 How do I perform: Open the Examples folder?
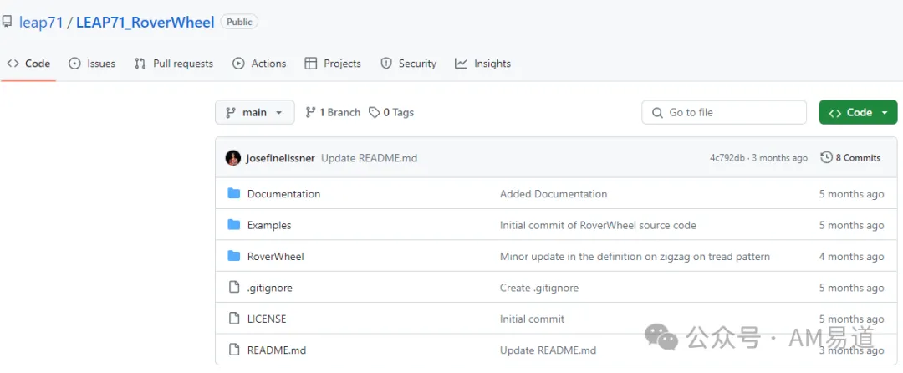click(x=269, y=225)
